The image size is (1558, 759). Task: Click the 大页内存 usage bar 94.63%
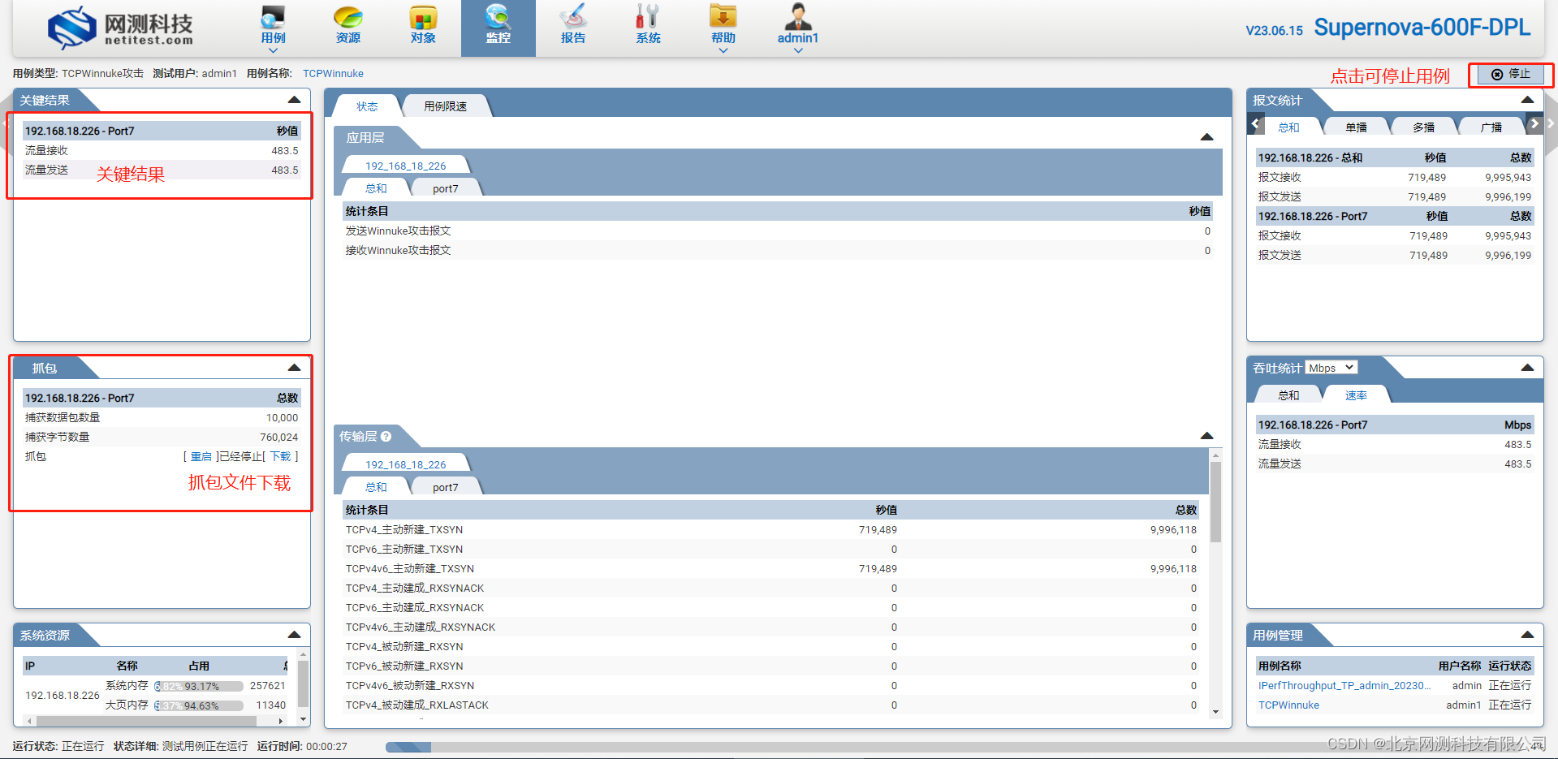199,705
